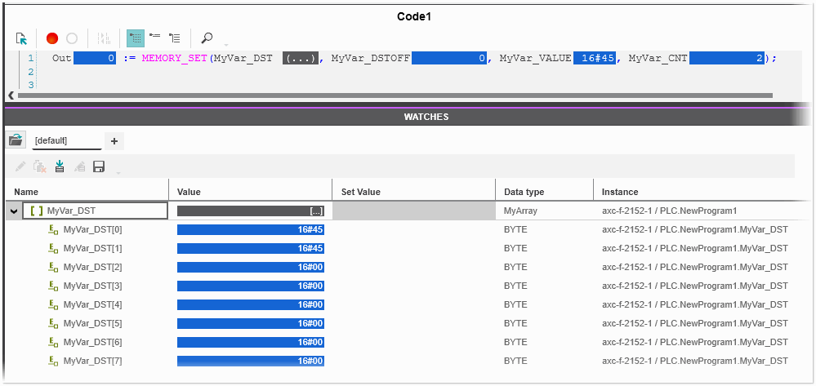This screenshot has height=386, width=816.
Task: Click the save watch list disk icon
Action: (x=99, y=166)
